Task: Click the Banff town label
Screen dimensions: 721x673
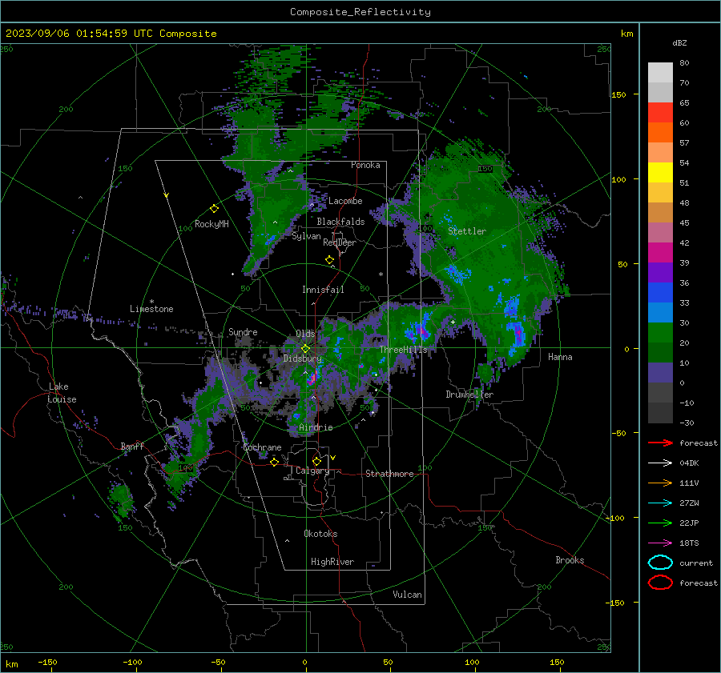Action: 132,446
